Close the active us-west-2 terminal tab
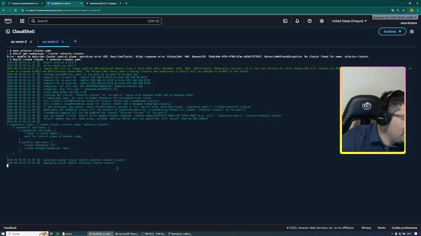 point(62,42)
